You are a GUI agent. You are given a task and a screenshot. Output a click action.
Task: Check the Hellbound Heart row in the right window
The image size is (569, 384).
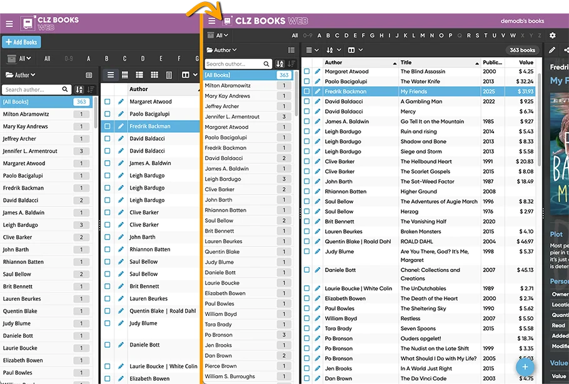[306, 161]
